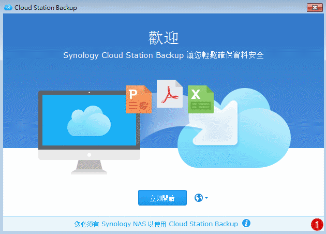
Task: Click the Cloud Station Backup title bar icon
Action: point(8,8)
